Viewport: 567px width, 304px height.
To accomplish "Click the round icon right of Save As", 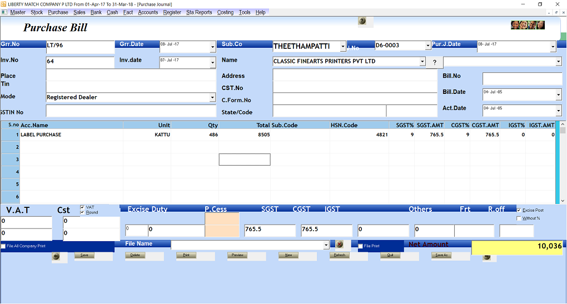I will pos(487,256).
